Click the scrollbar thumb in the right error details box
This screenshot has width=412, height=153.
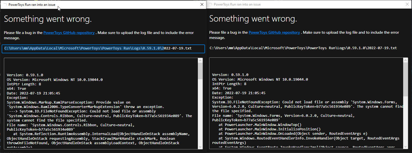[405, 80]
